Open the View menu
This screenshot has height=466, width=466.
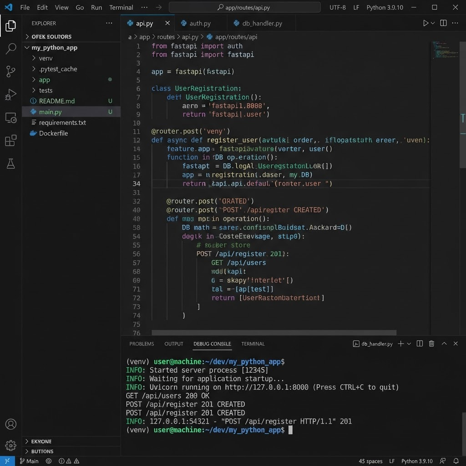pyautogui.click(x=61, y=7)
